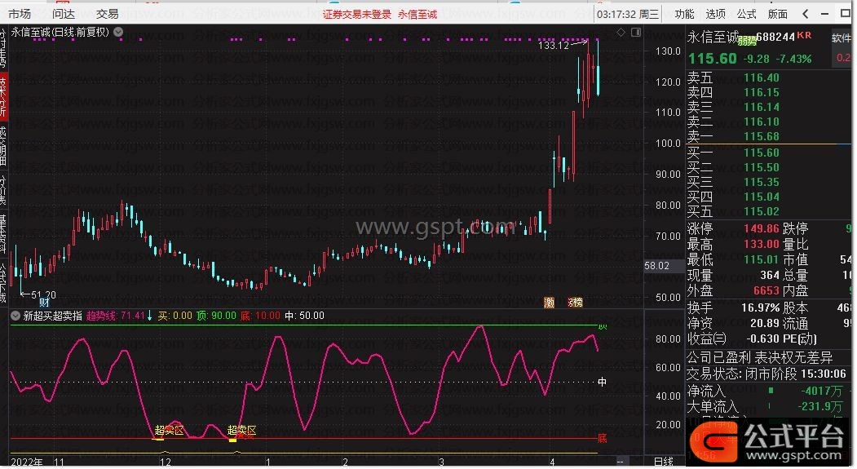Click the 买四 price 115.04
857x469 pixels.
(762, 197)
